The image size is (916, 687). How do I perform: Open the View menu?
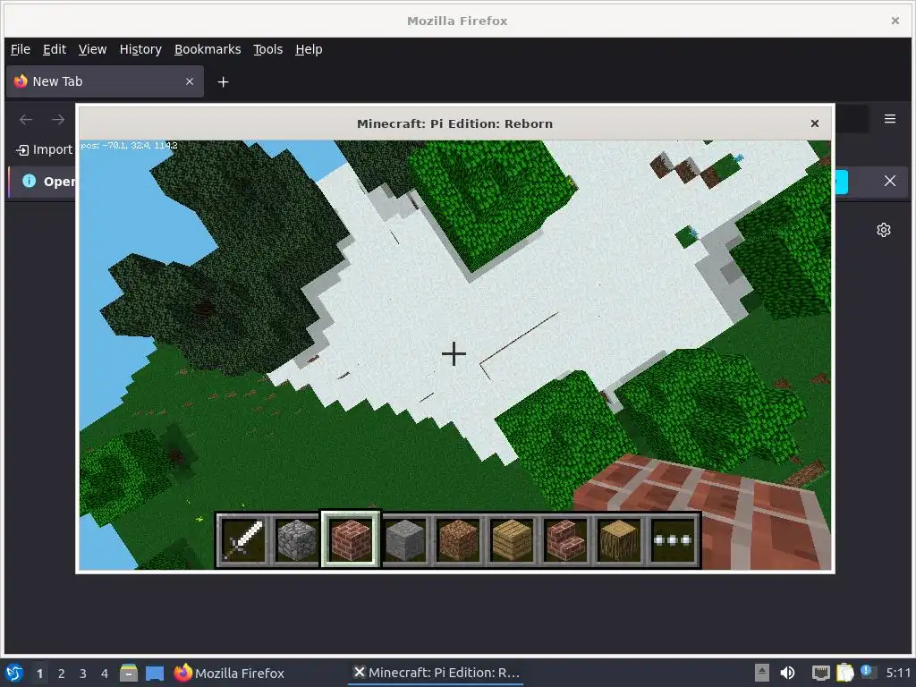click(x=92, y=50)
